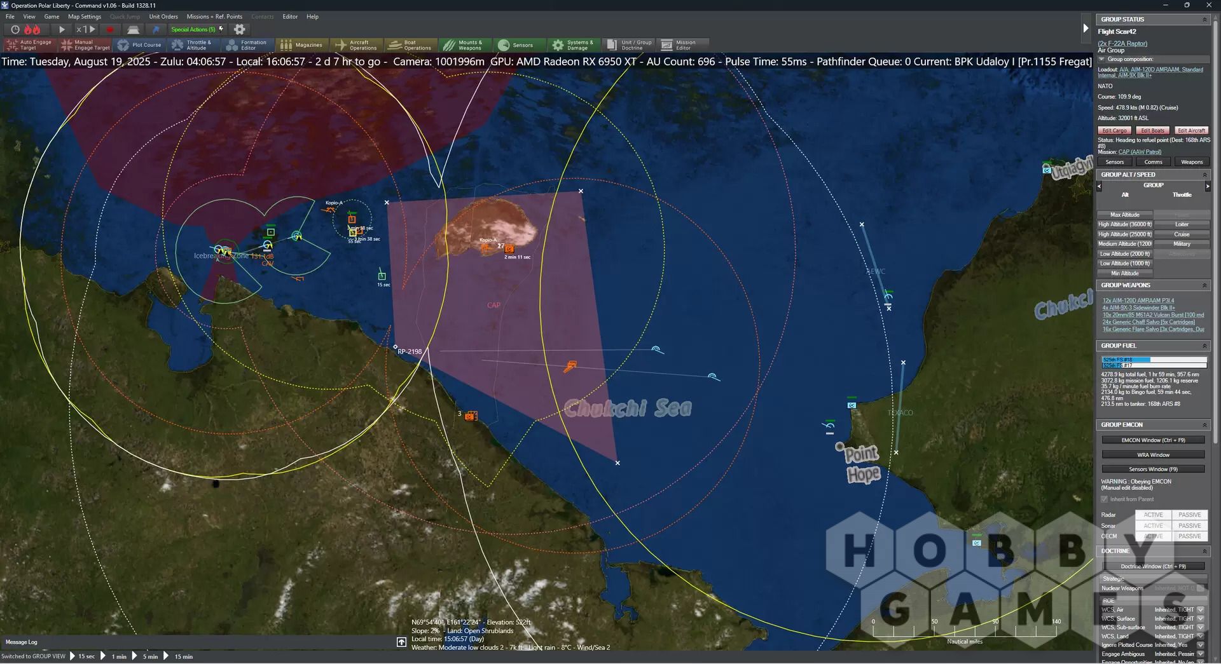1221x664 pixels.
Task: Open Mounts & Weapons
Action: 465,45
